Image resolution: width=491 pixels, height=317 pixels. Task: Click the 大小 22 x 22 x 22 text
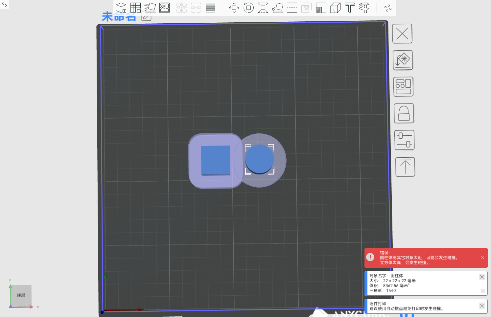pos(392,281)
